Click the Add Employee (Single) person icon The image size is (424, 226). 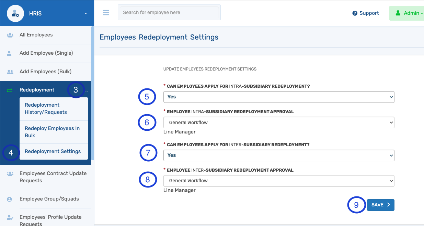pyautogui.click(x=10, y=53)
